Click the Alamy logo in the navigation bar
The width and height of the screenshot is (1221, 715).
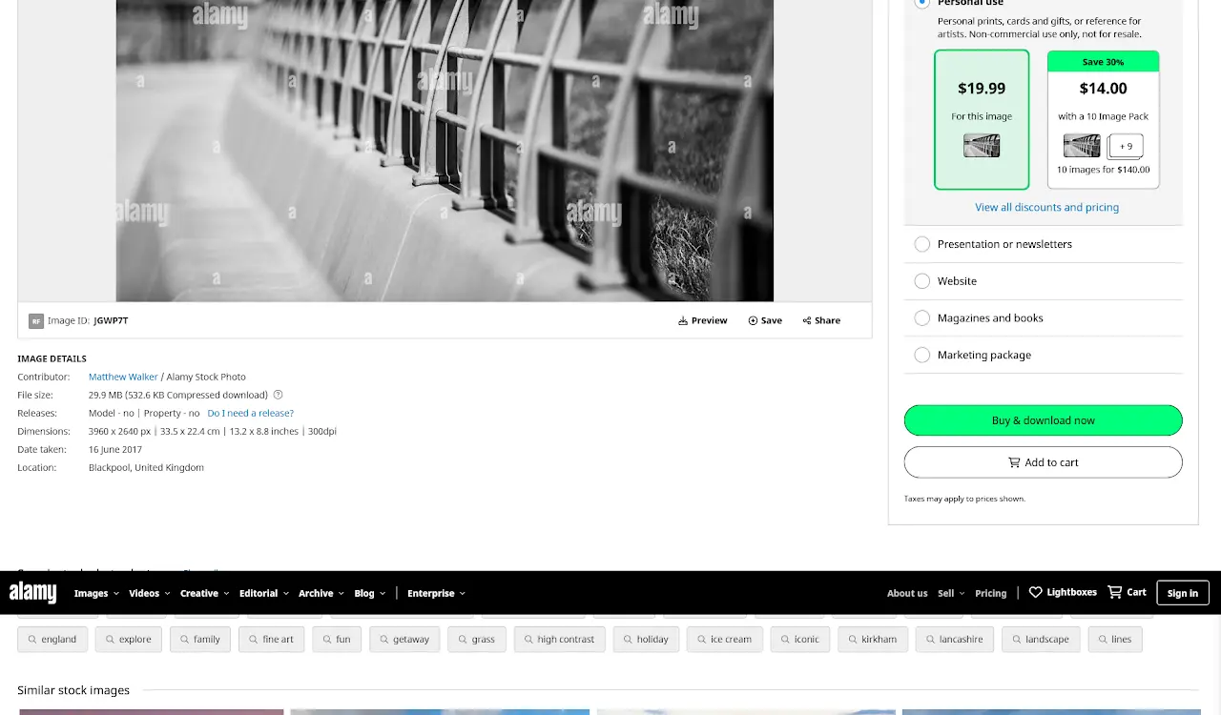click(x=33, y=592)
